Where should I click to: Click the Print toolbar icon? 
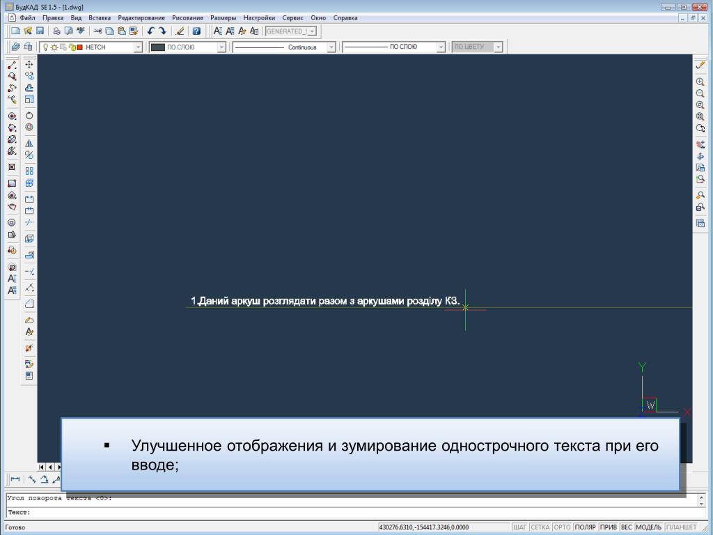(56, 31)
